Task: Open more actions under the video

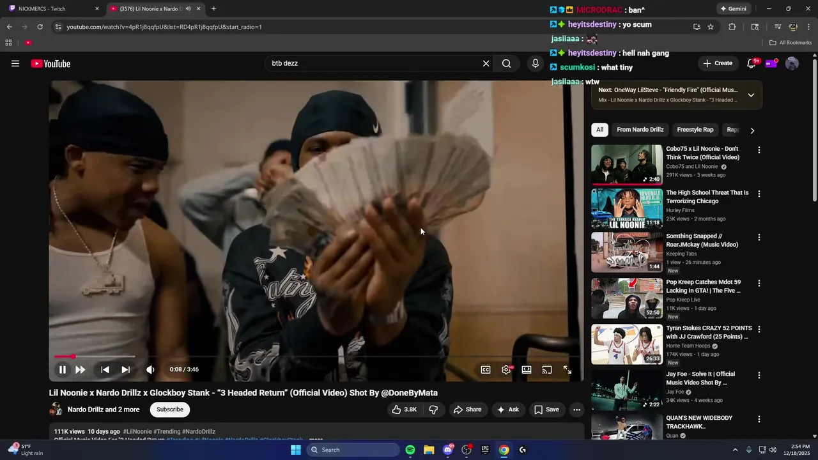Action: [x=576, y=410]
